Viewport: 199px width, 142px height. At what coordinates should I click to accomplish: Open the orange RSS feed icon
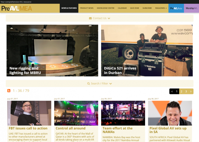9,91
